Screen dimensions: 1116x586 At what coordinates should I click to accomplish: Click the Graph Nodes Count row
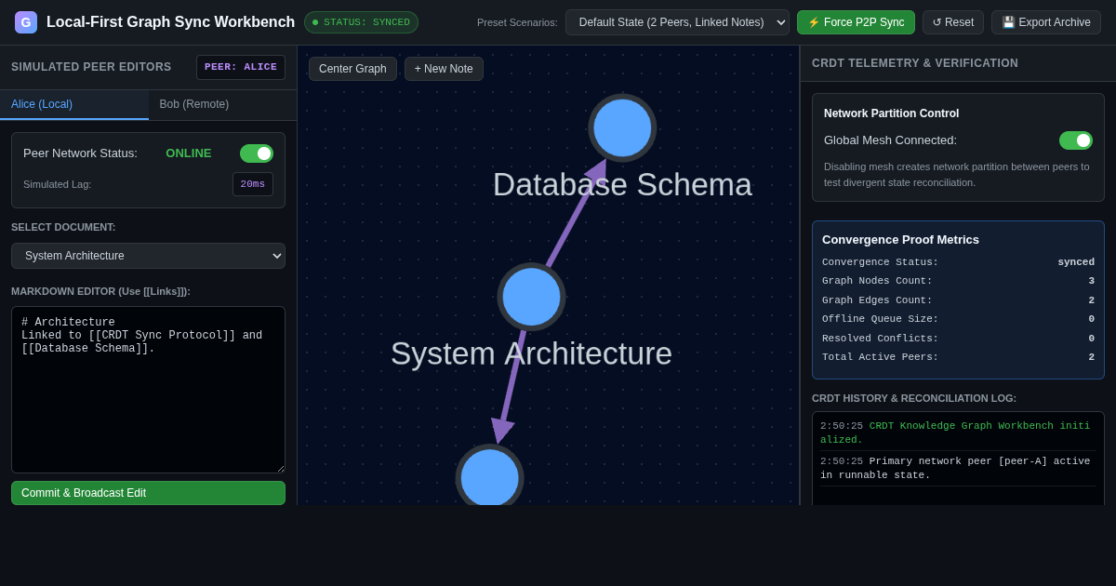pyautogui.click(x=958, y=281)
